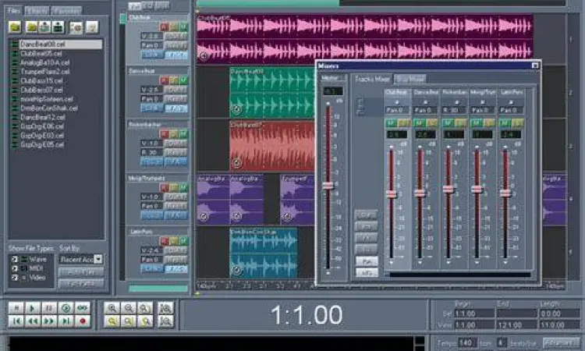This screenshot has height=351, width=585.
Task: Click the Mixers window horizontal scrollbar
Action: coord(459,275)
